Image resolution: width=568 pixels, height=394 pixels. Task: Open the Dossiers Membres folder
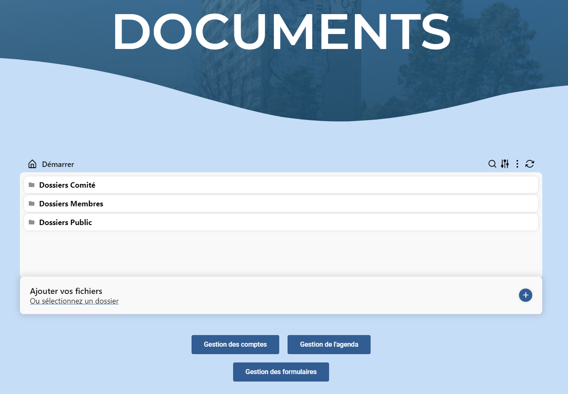[71, 204]
